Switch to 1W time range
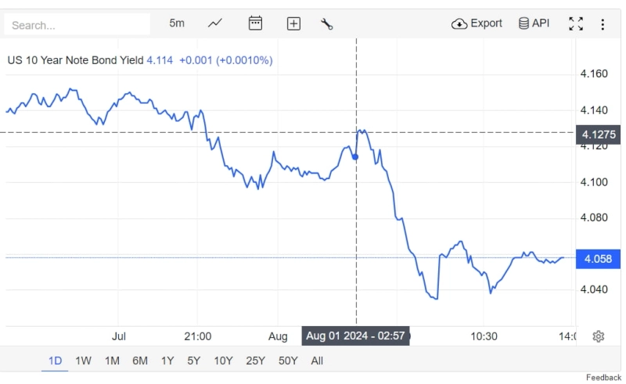The height and width of the screenshot is (384, 626). pos(83,361)
